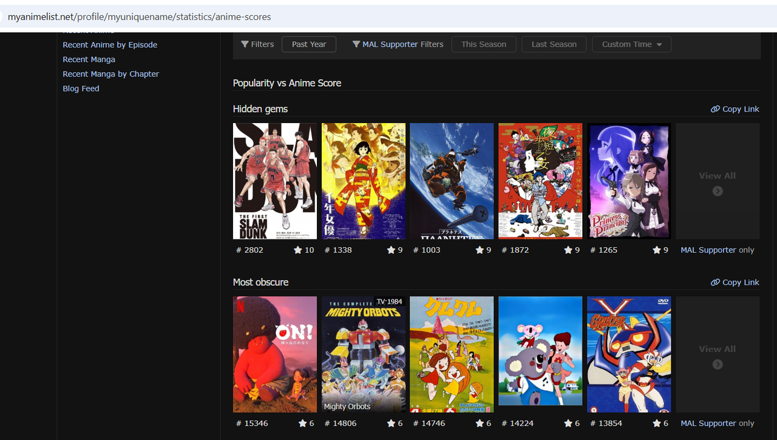777x440 pixels.
Task: Click the star icon next to rank # 14224
Action: click(568, 423)
